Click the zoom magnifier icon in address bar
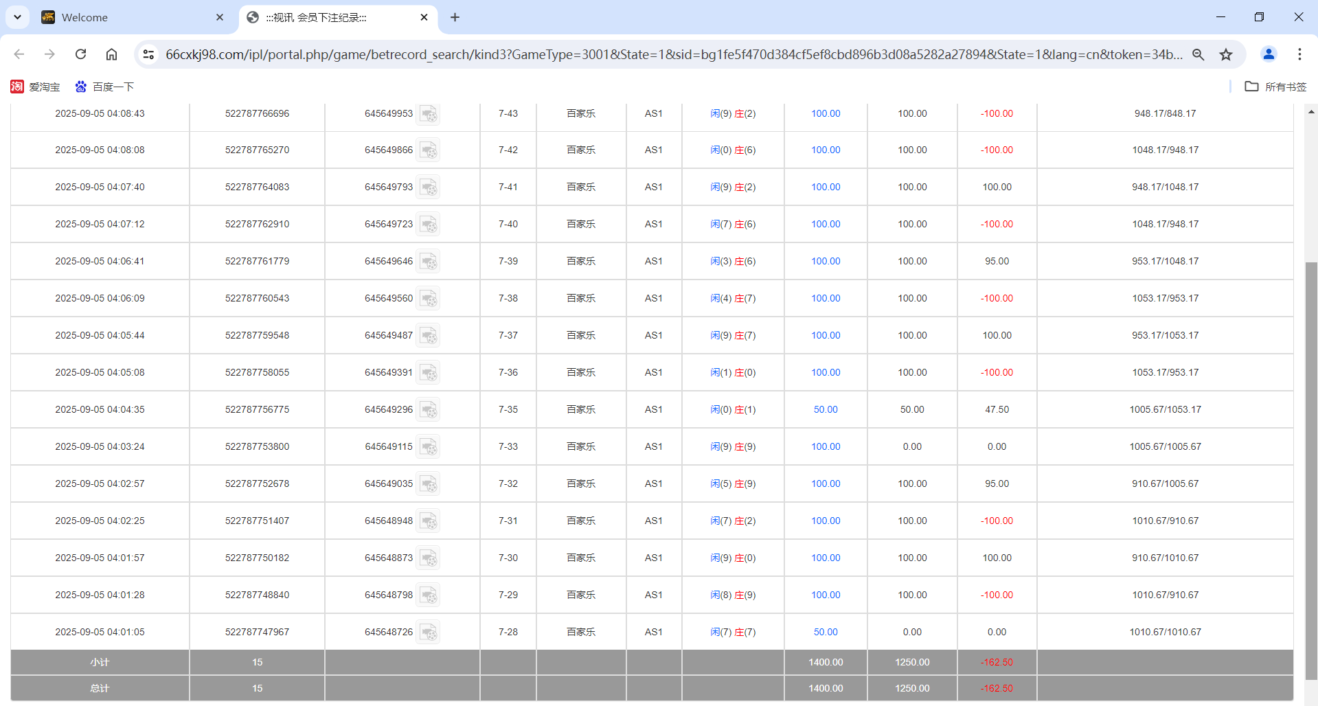The height and width of the screenshot is (706, 1318). [x=1198, y=54]
